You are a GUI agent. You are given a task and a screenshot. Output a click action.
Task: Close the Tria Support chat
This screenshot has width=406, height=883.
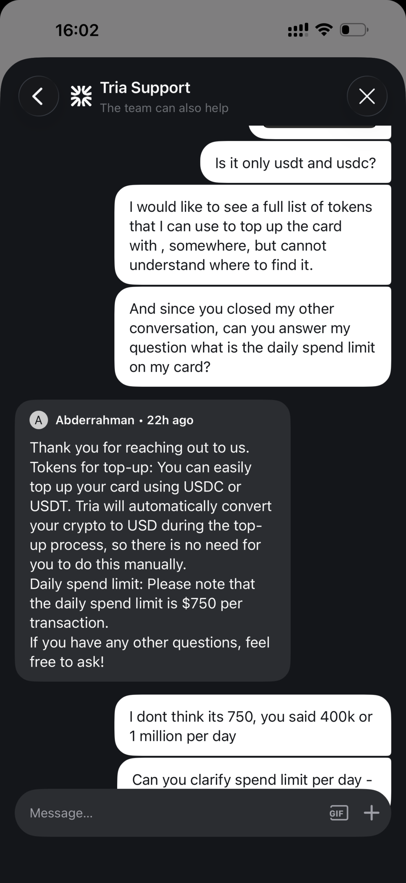coord(367,96)
